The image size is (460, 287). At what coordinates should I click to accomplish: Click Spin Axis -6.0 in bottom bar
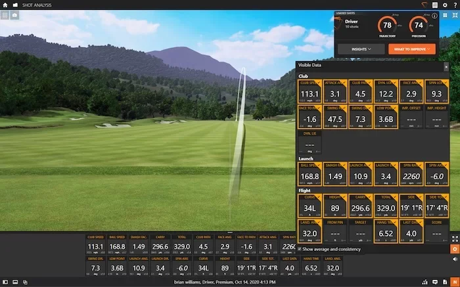pyautogui.click(x=182, y=266)
